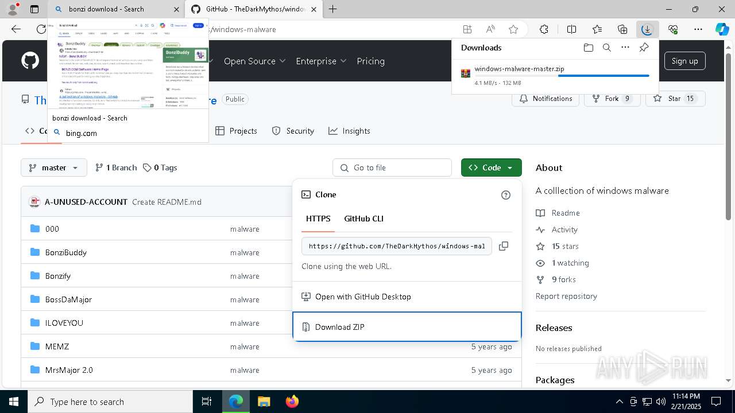Open the master branch dropdown
Image resolution: width=735 pixels, height=413 pixels.
click(54, 167)
